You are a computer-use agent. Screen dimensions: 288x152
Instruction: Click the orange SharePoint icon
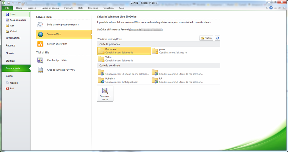tap(40, 44)
